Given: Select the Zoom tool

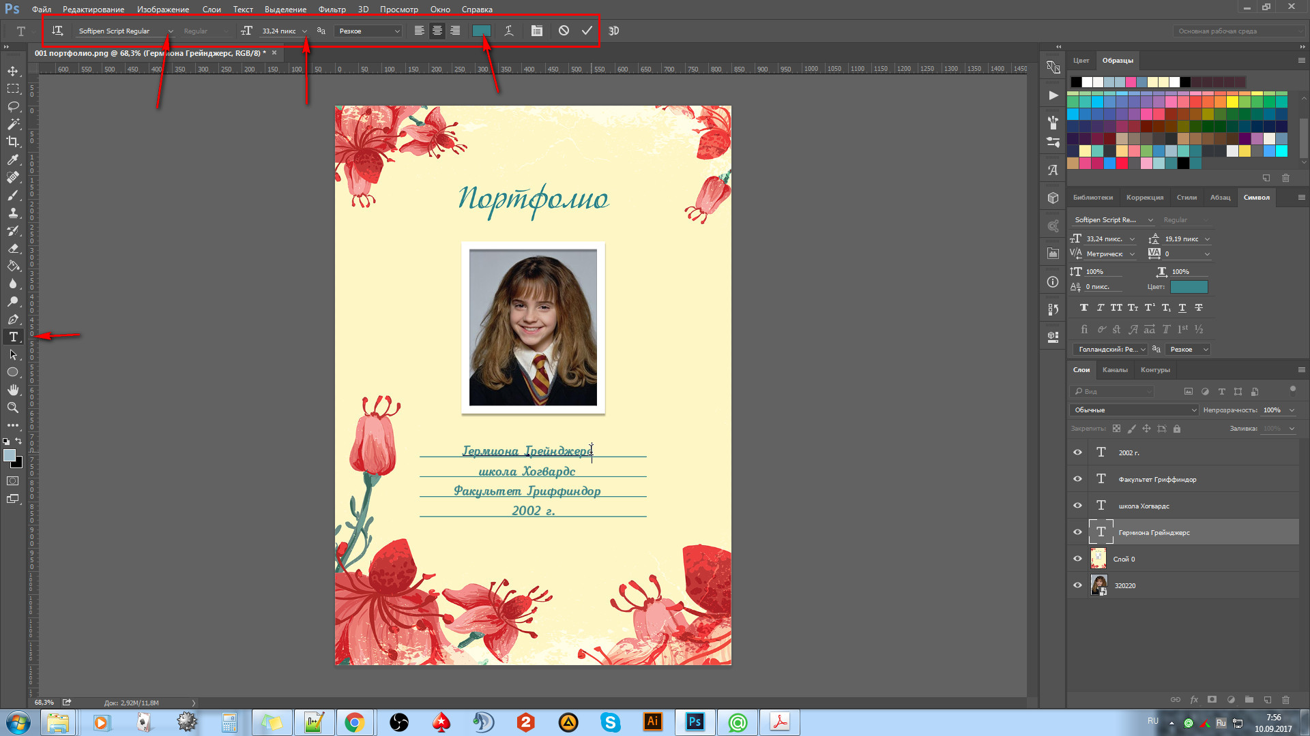Looking at the screenshot, I should 13,408.
